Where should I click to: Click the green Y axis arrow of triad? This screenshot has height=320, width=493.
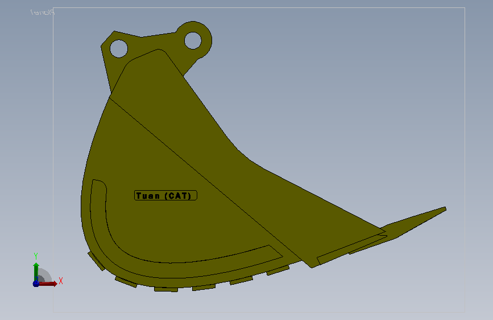36,271
